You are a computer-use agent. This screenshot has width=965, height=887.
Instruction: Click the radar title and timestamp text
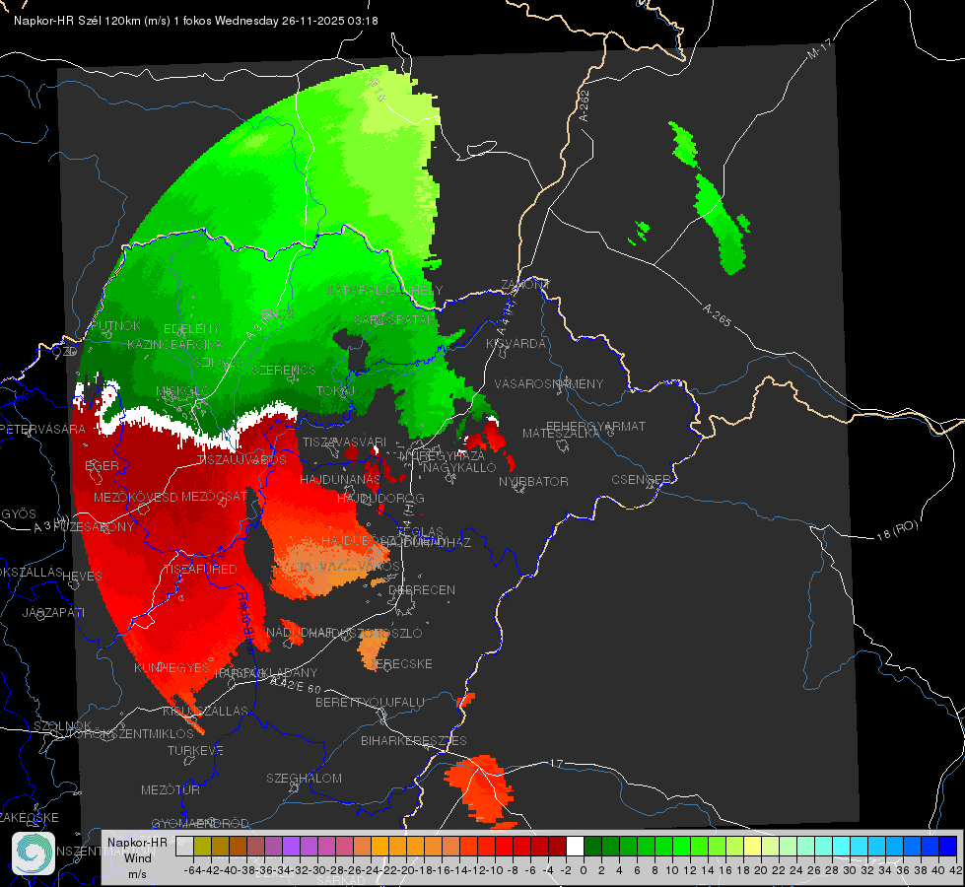[196, 21]
